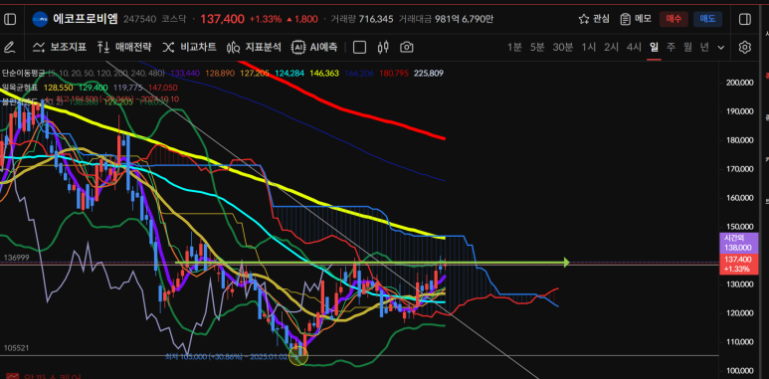The image size is (769, 379).
Task: Toggle the right sidebar panel icon
Action: coord(744,19)
